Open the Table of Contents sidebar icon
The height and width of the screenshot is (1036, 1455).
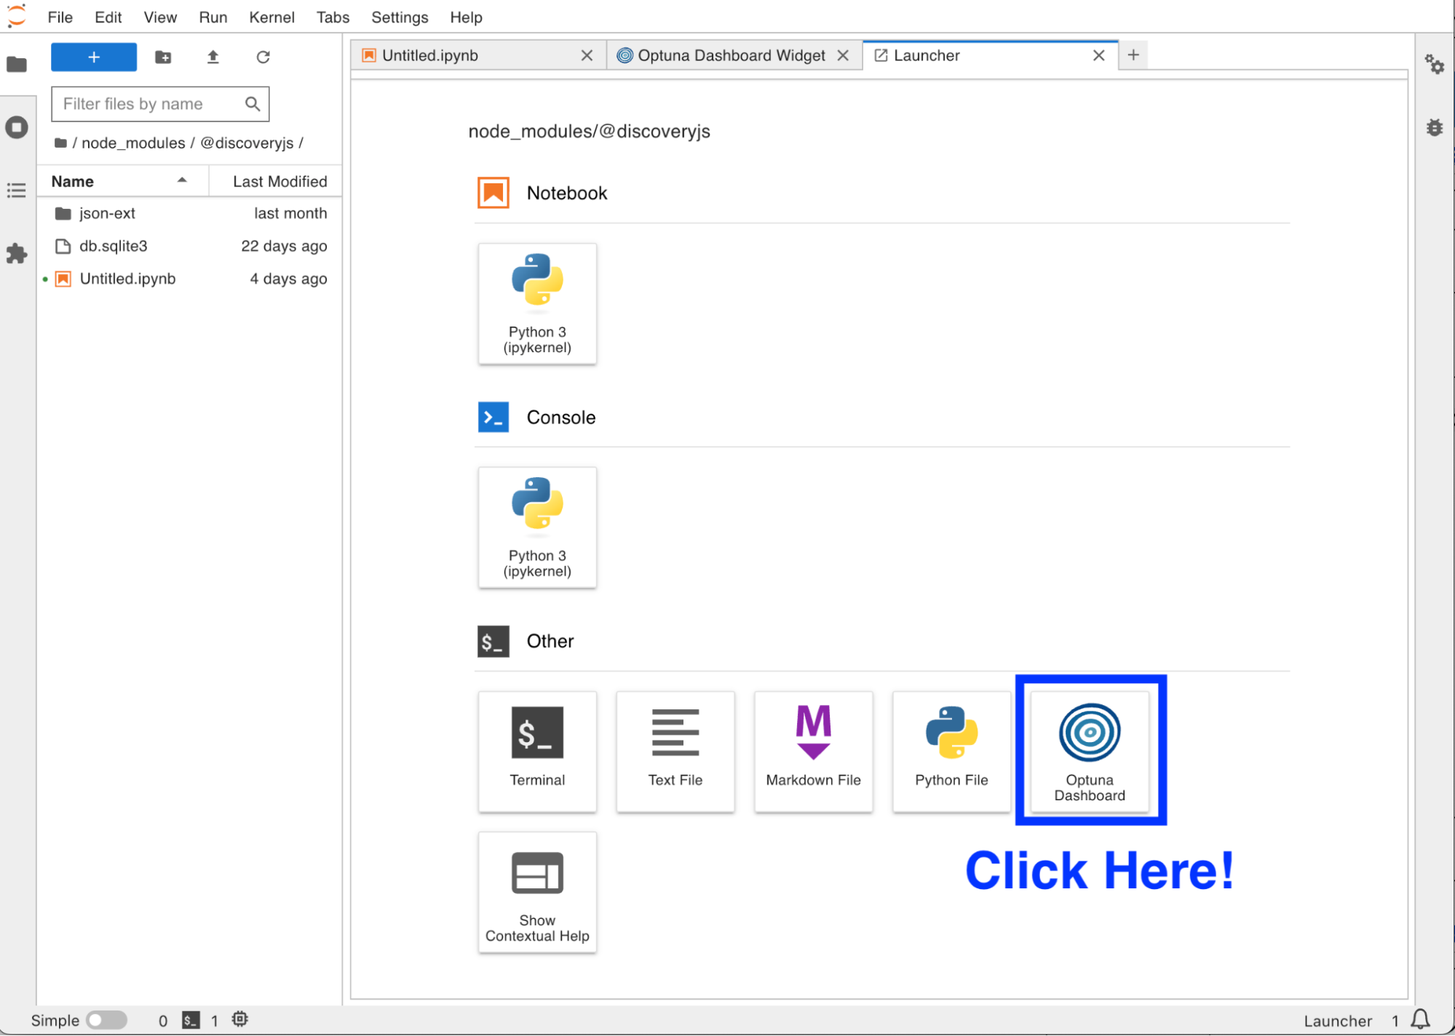tap(17, 191)
